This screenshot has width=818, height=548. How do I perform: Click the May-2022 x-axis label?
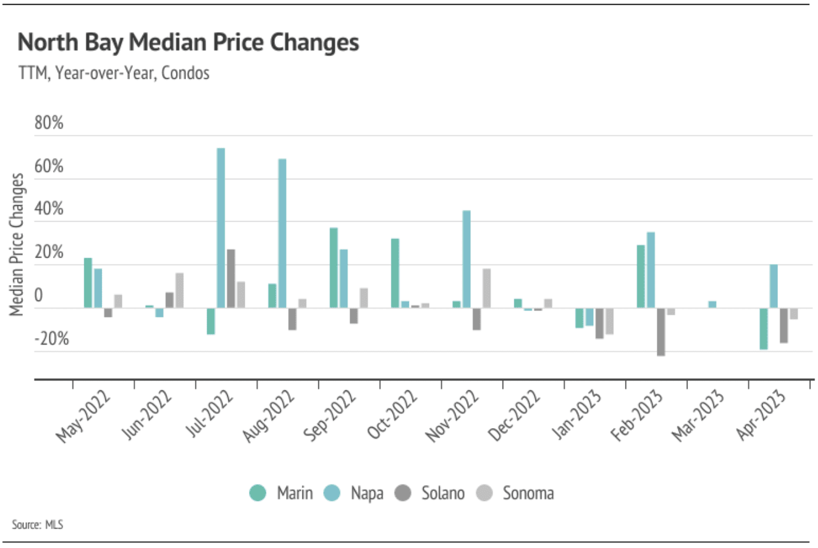coord(83,416)
